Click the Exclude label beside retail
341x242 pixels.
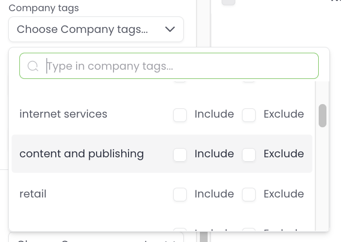point(283,194)
